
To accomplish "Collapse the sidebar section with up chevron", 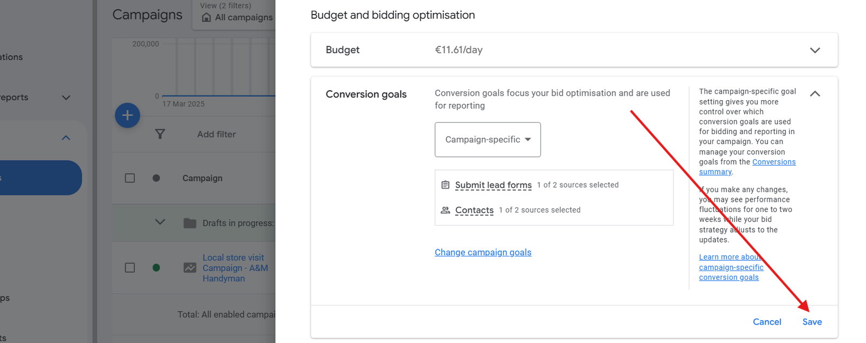I will point(66,138).
